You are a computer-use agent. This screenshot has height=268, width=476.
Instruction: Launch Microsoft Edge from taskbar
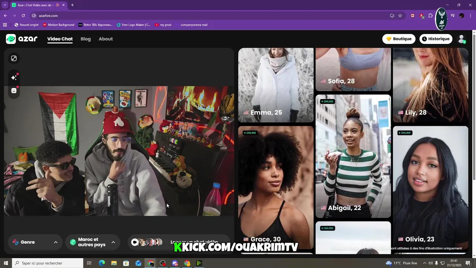(102, 263)
